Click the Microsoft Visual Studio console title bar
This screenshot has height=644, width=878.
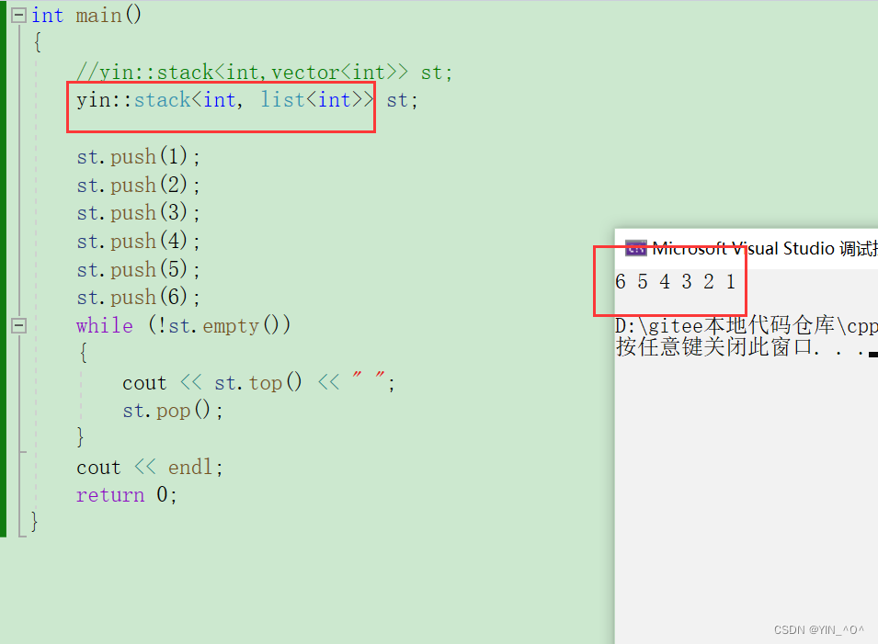747,248
